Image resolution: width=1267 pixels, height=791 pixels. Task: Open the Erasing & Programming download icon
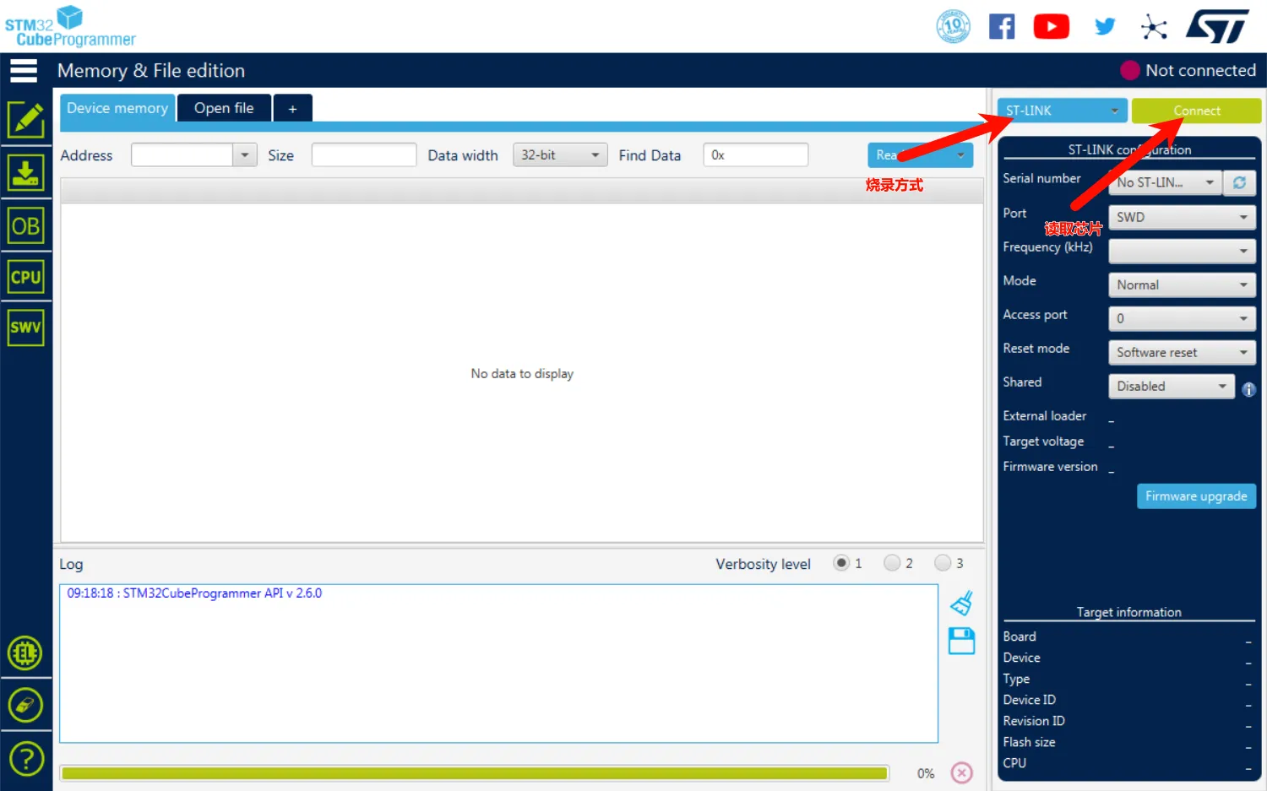click(25, 173)
